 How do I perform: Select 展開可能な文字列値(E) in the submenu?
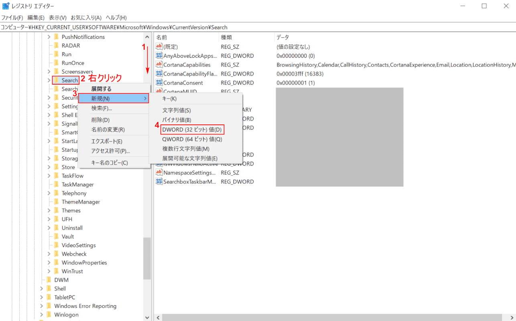(x=195, y=158)
